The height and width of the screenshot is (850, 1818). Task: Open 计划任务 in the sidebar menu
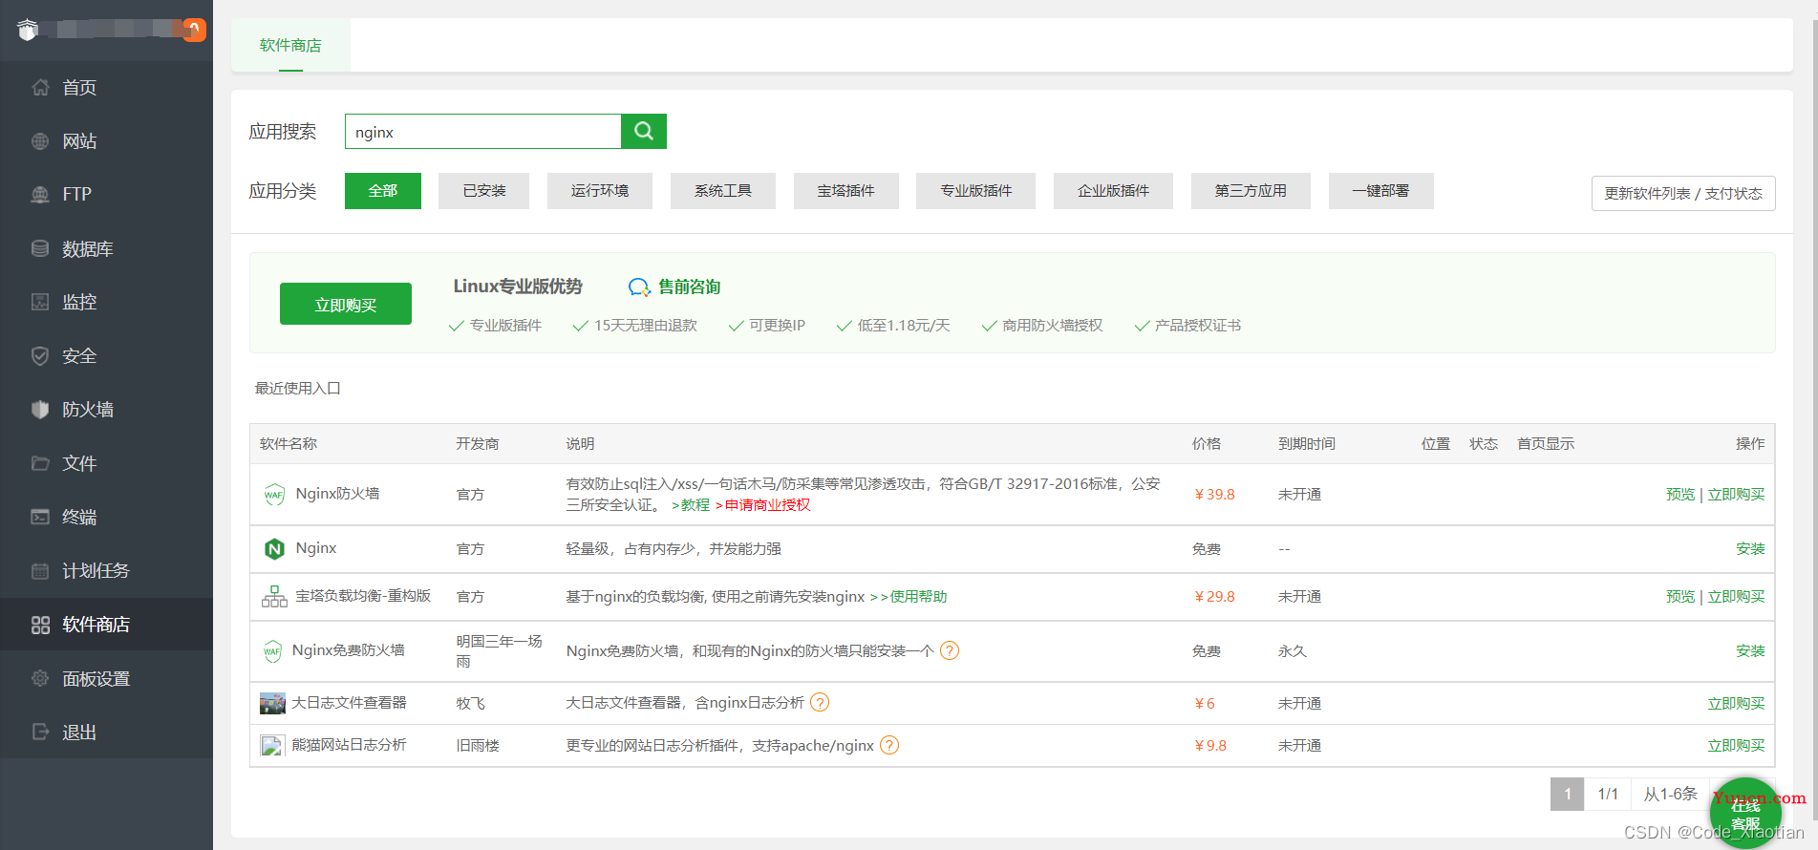(106, 571)
